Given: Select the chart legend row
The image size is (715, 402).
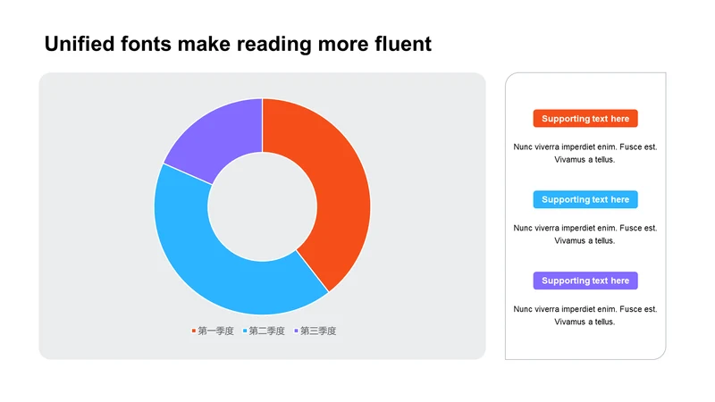Looking at the screenshot, I should (264, 331).
